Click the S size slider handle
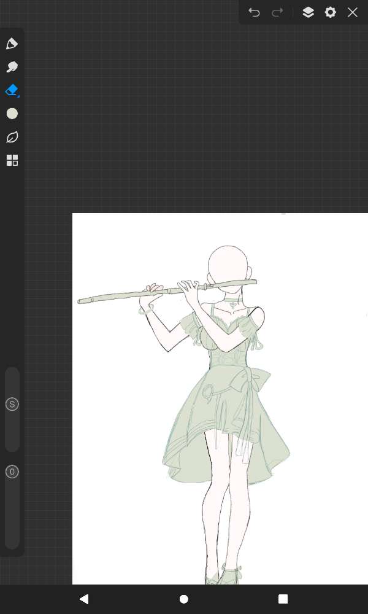Viewport: 368px width, 614px height. tap(12, 404)
